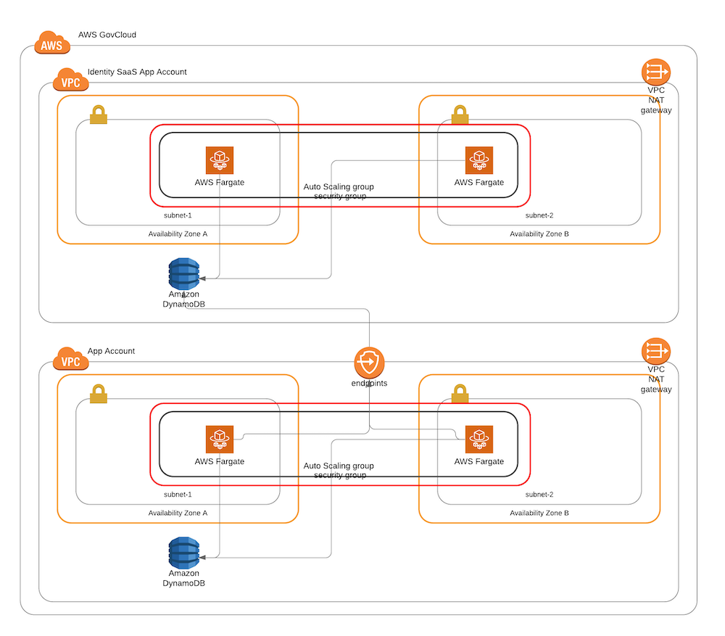Select the App Account label
Image resolution: width=725 pixels, height=636 pixels.
(x=110, y=351)
